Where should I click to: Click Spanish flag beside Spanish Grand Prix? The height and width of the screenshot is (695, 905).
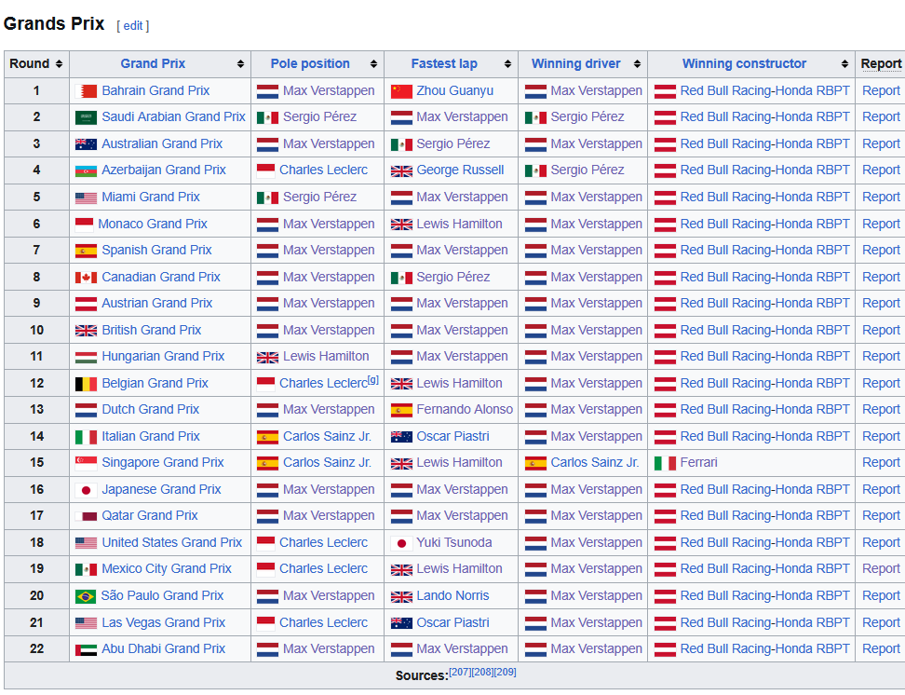[x=86, y=251]
